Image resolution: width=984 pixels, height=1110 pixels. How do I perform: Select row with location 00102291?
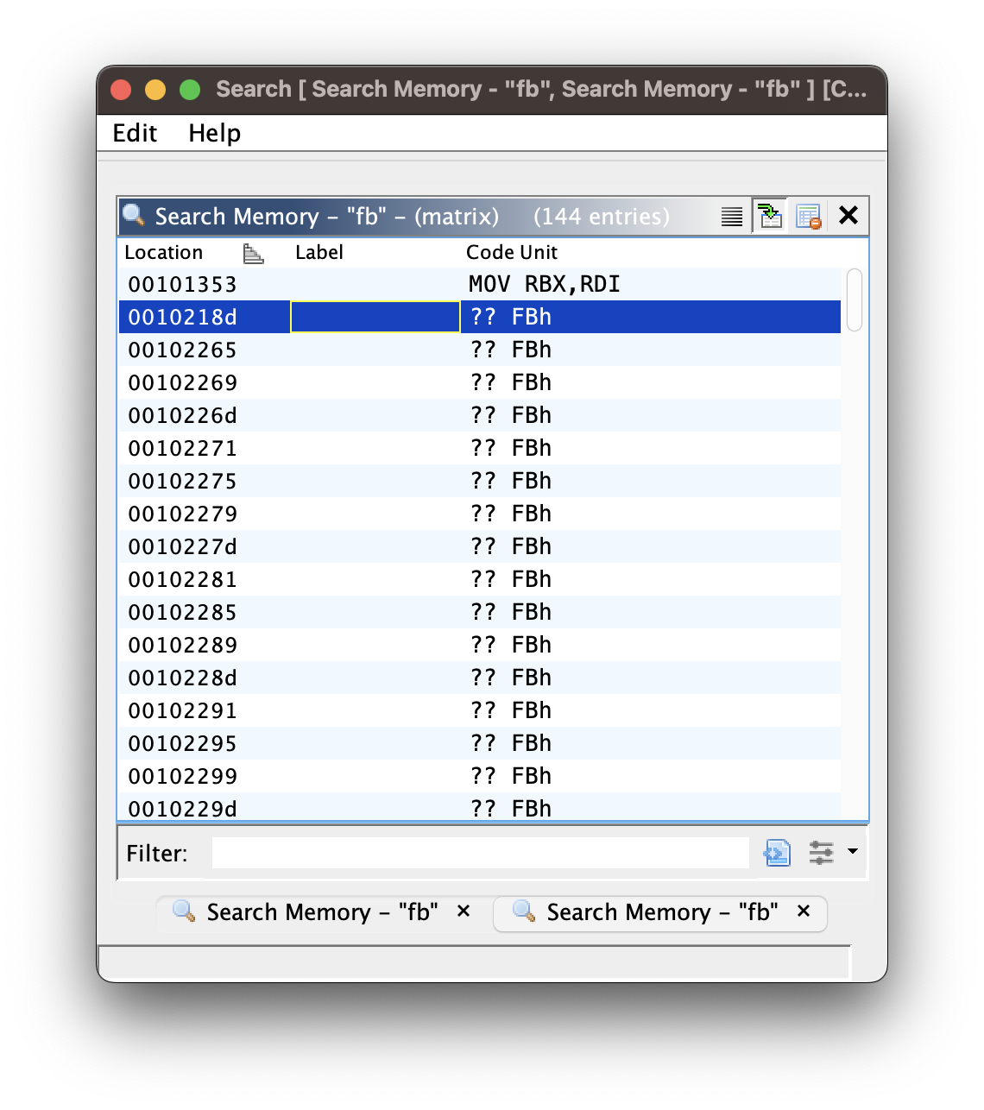tap(479, 711)
